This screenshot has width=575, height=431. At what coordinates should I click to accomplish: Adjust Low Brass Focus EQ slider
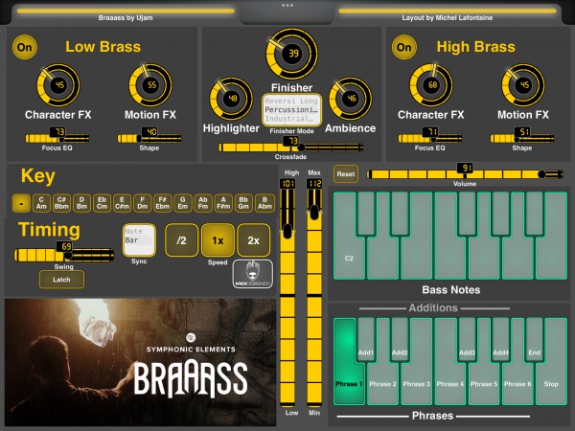click(x=57, y=139)
